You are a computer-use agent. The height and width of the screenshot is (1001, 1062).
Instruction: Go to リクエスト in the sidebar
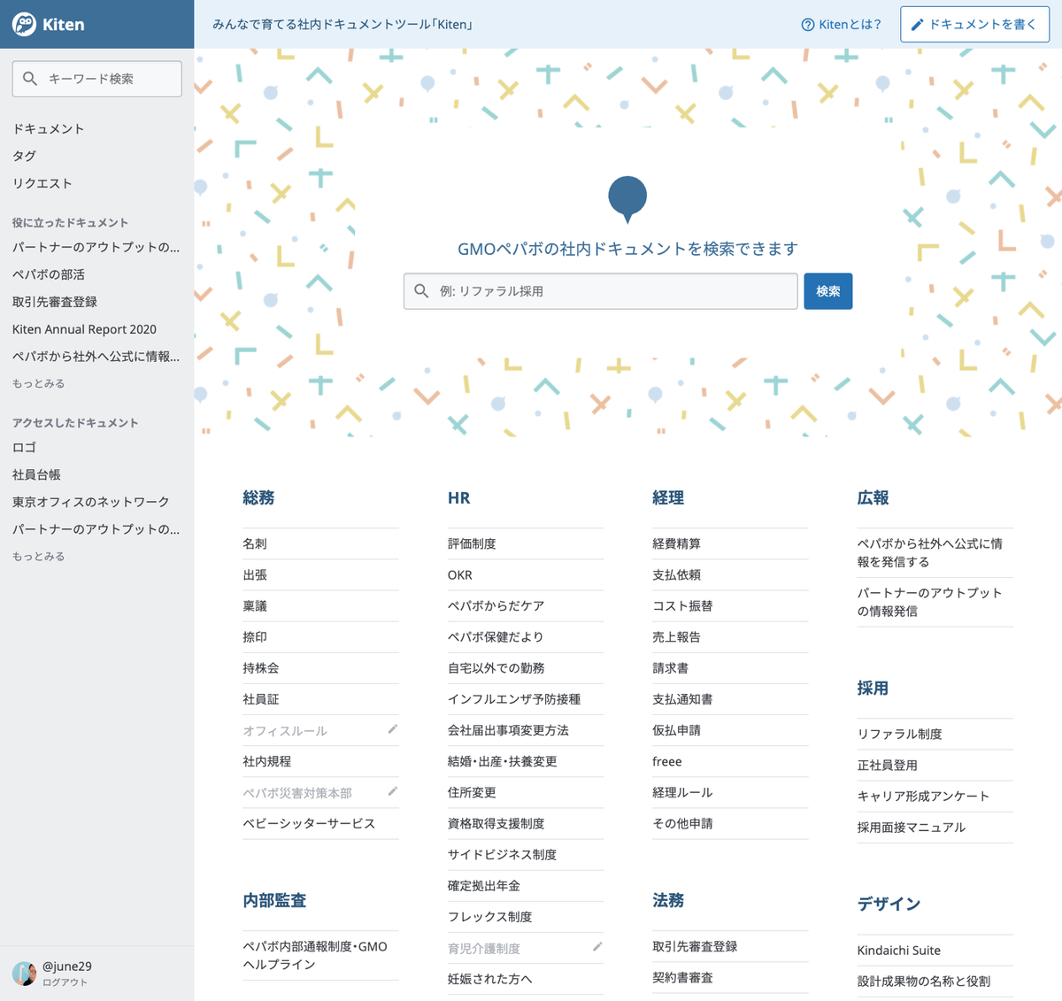click(42, 183)
